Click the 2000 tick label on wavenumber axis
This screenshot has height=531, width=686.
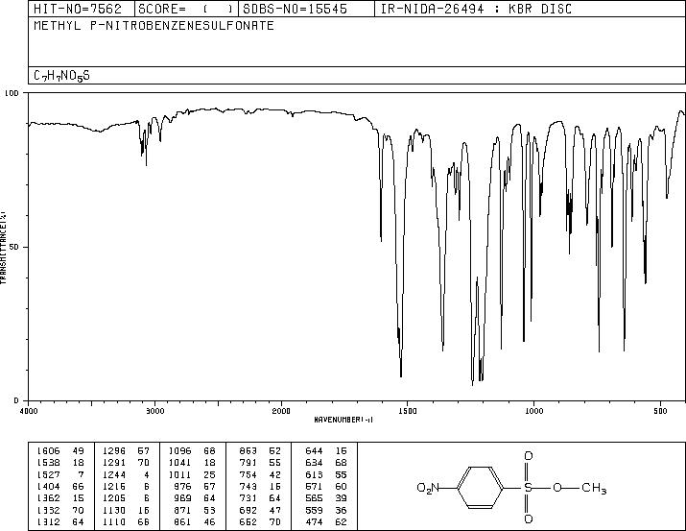click(281, 411)
